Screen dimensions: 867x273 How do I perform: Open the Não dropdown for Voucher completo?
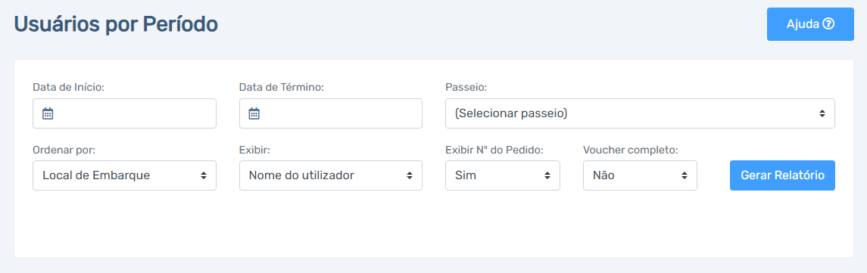click(x=640, y=175)
